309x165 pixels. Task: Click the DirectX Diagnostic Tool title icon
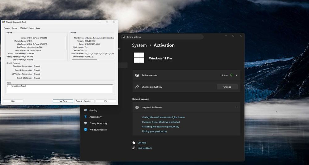tap(3, 22)
